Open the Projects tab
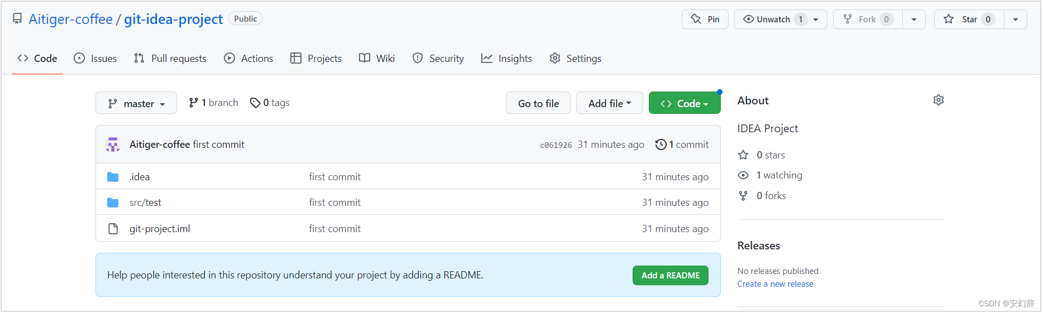This screenshot has width=1043, height=313. 316,59
